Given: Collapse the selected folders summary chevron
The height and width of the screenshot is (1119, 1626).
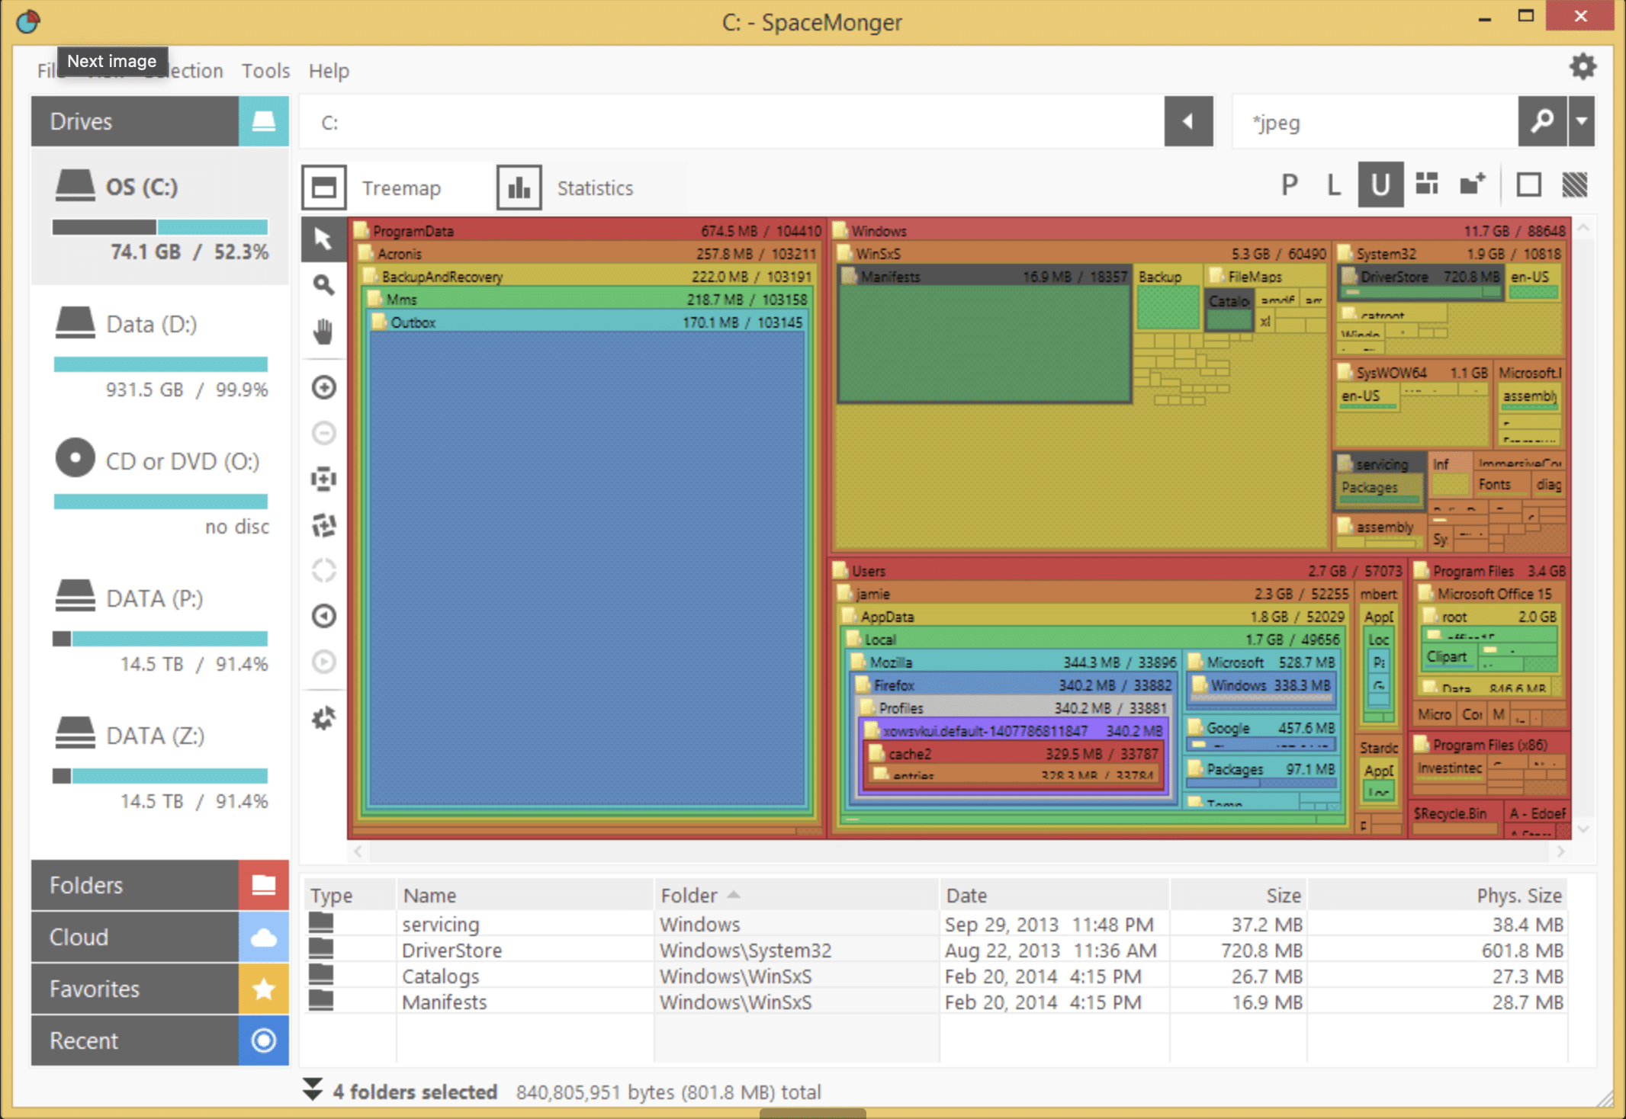Looking at the screenshot, I should pos(313,1091).
